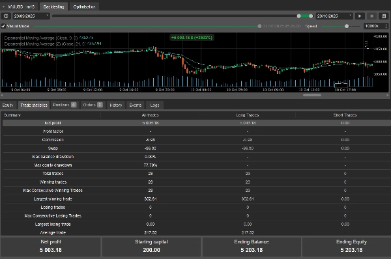Select the Commission row label
This screenshot has width=391, height=259.
(53, 140)
